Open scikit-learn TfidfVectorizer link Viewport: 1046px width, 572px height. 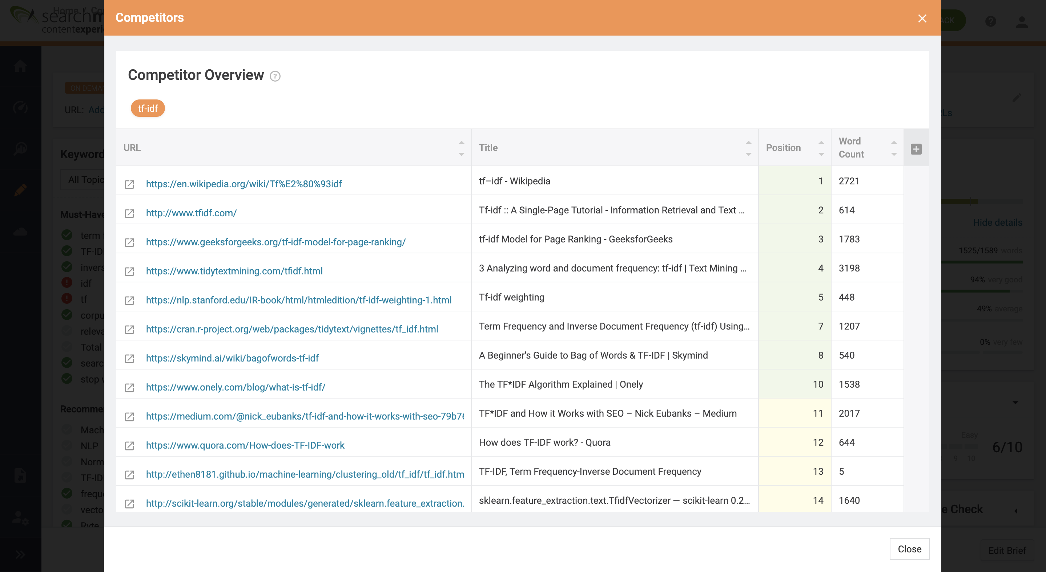pyautogui.click(x=305, y=503)
